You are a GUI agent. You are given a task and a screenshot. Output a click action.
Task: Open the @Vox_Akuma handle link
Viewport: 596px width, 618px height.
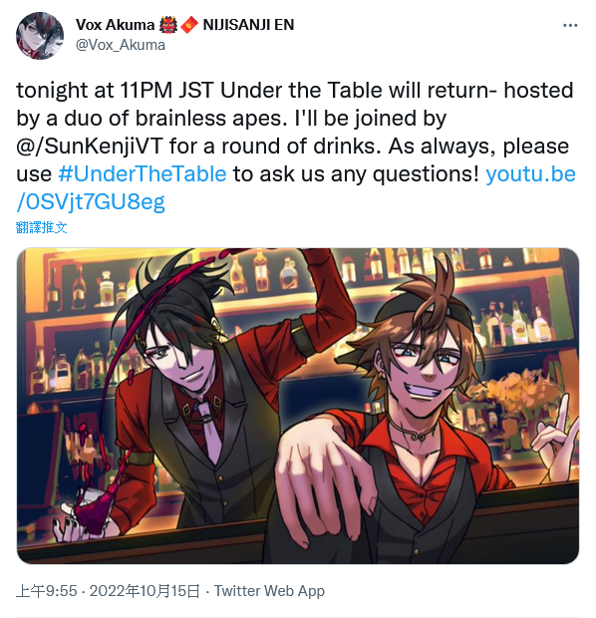coord(121,45)
